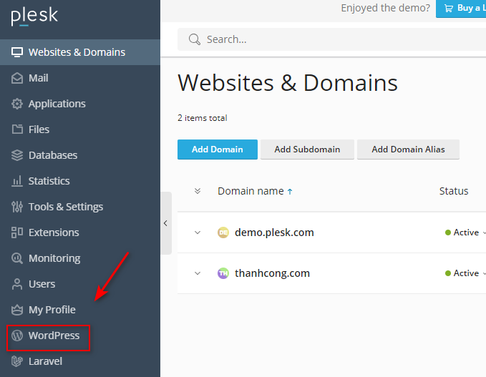
Task: Collapse the sidebar with arrow handle
Action: click(x=166, y=223)
